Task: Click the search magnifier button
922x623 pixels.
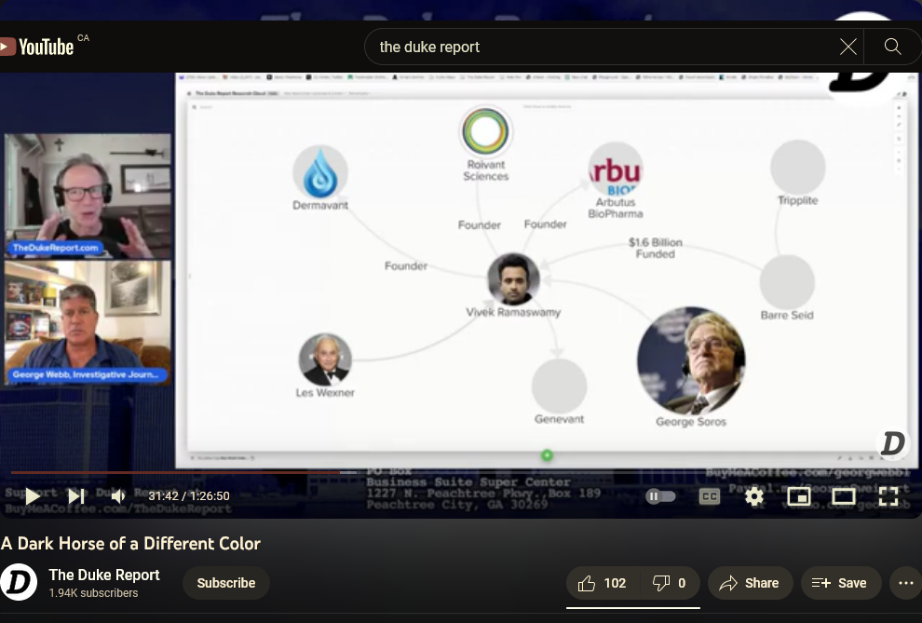Action: (892, 47)
